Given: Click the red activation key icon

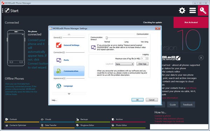Looking at the screenshot, I should 203,10.
